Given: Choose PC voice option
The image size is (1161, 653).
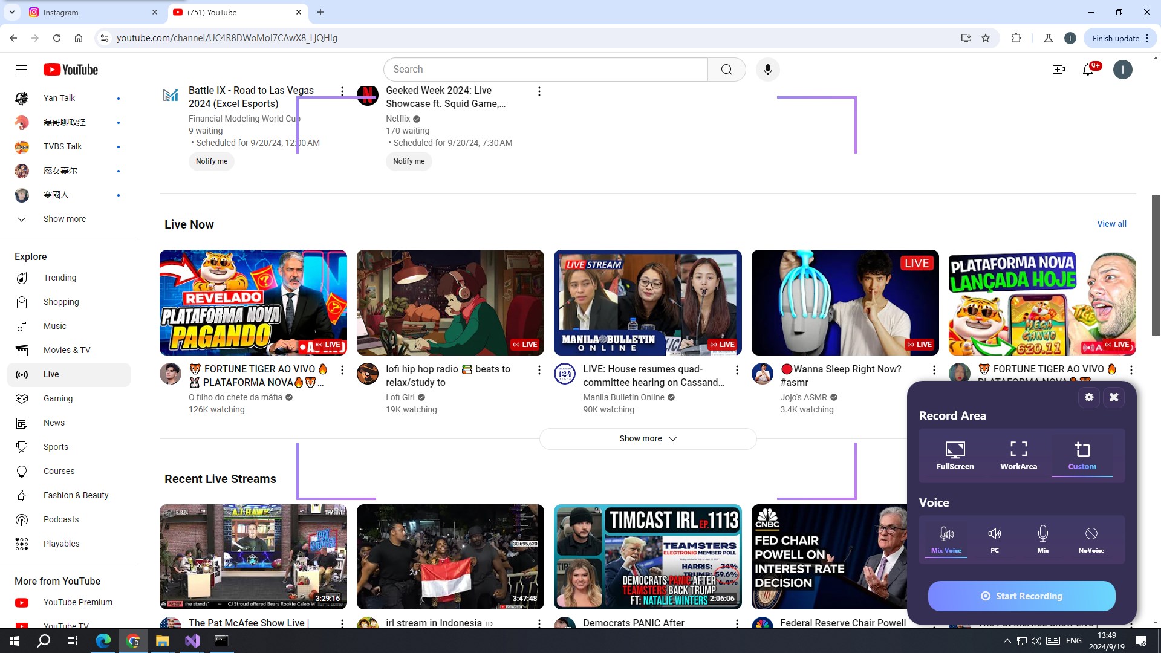Looking at the screenshot, I should 994,539.
